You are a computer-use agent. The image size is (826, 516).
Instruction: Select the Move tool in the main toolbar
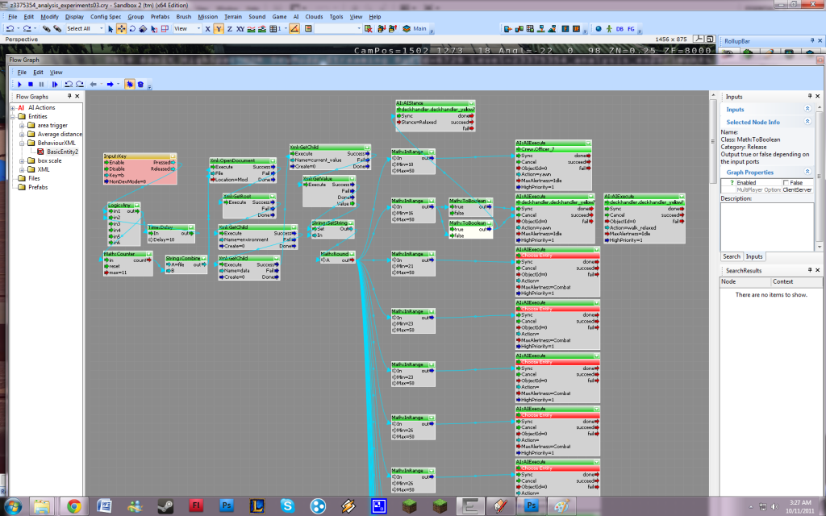[121, 29]
